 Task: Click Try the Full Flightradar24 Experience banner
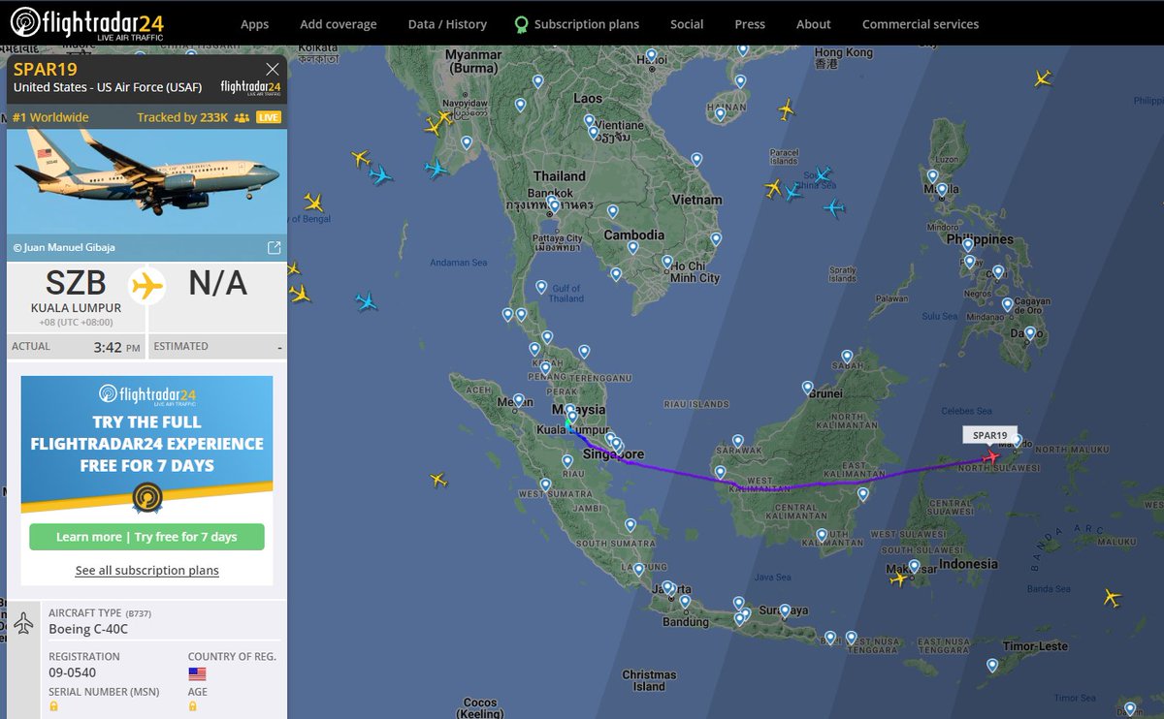[146, 444]
